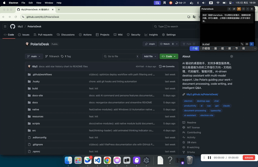Image resolution: width=258 pixels, height=167 pixels.
Task: Open the Projects tab
Action: tap(103, 35)
